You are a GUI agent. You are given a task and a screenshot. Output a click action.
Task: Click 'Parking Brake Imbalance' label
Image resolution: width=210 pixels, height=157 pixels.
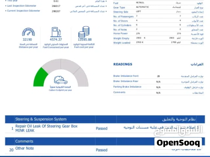point(127,87)
